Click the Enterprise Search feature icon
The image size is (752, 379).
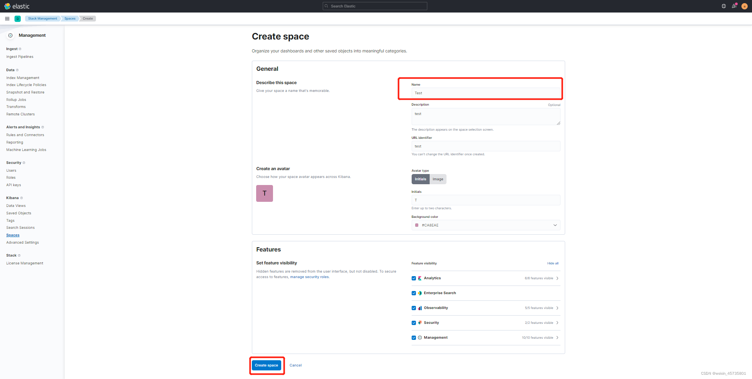click(420, 293)
